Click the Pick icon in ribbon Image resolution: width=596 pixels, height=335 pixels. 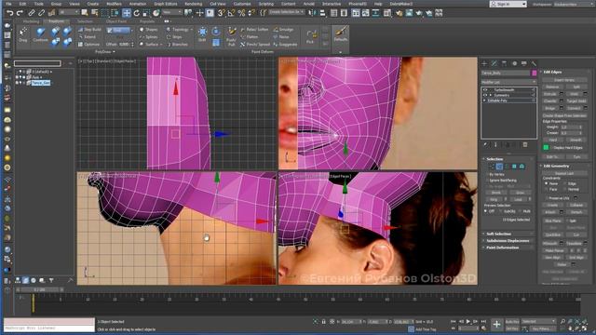310,37
